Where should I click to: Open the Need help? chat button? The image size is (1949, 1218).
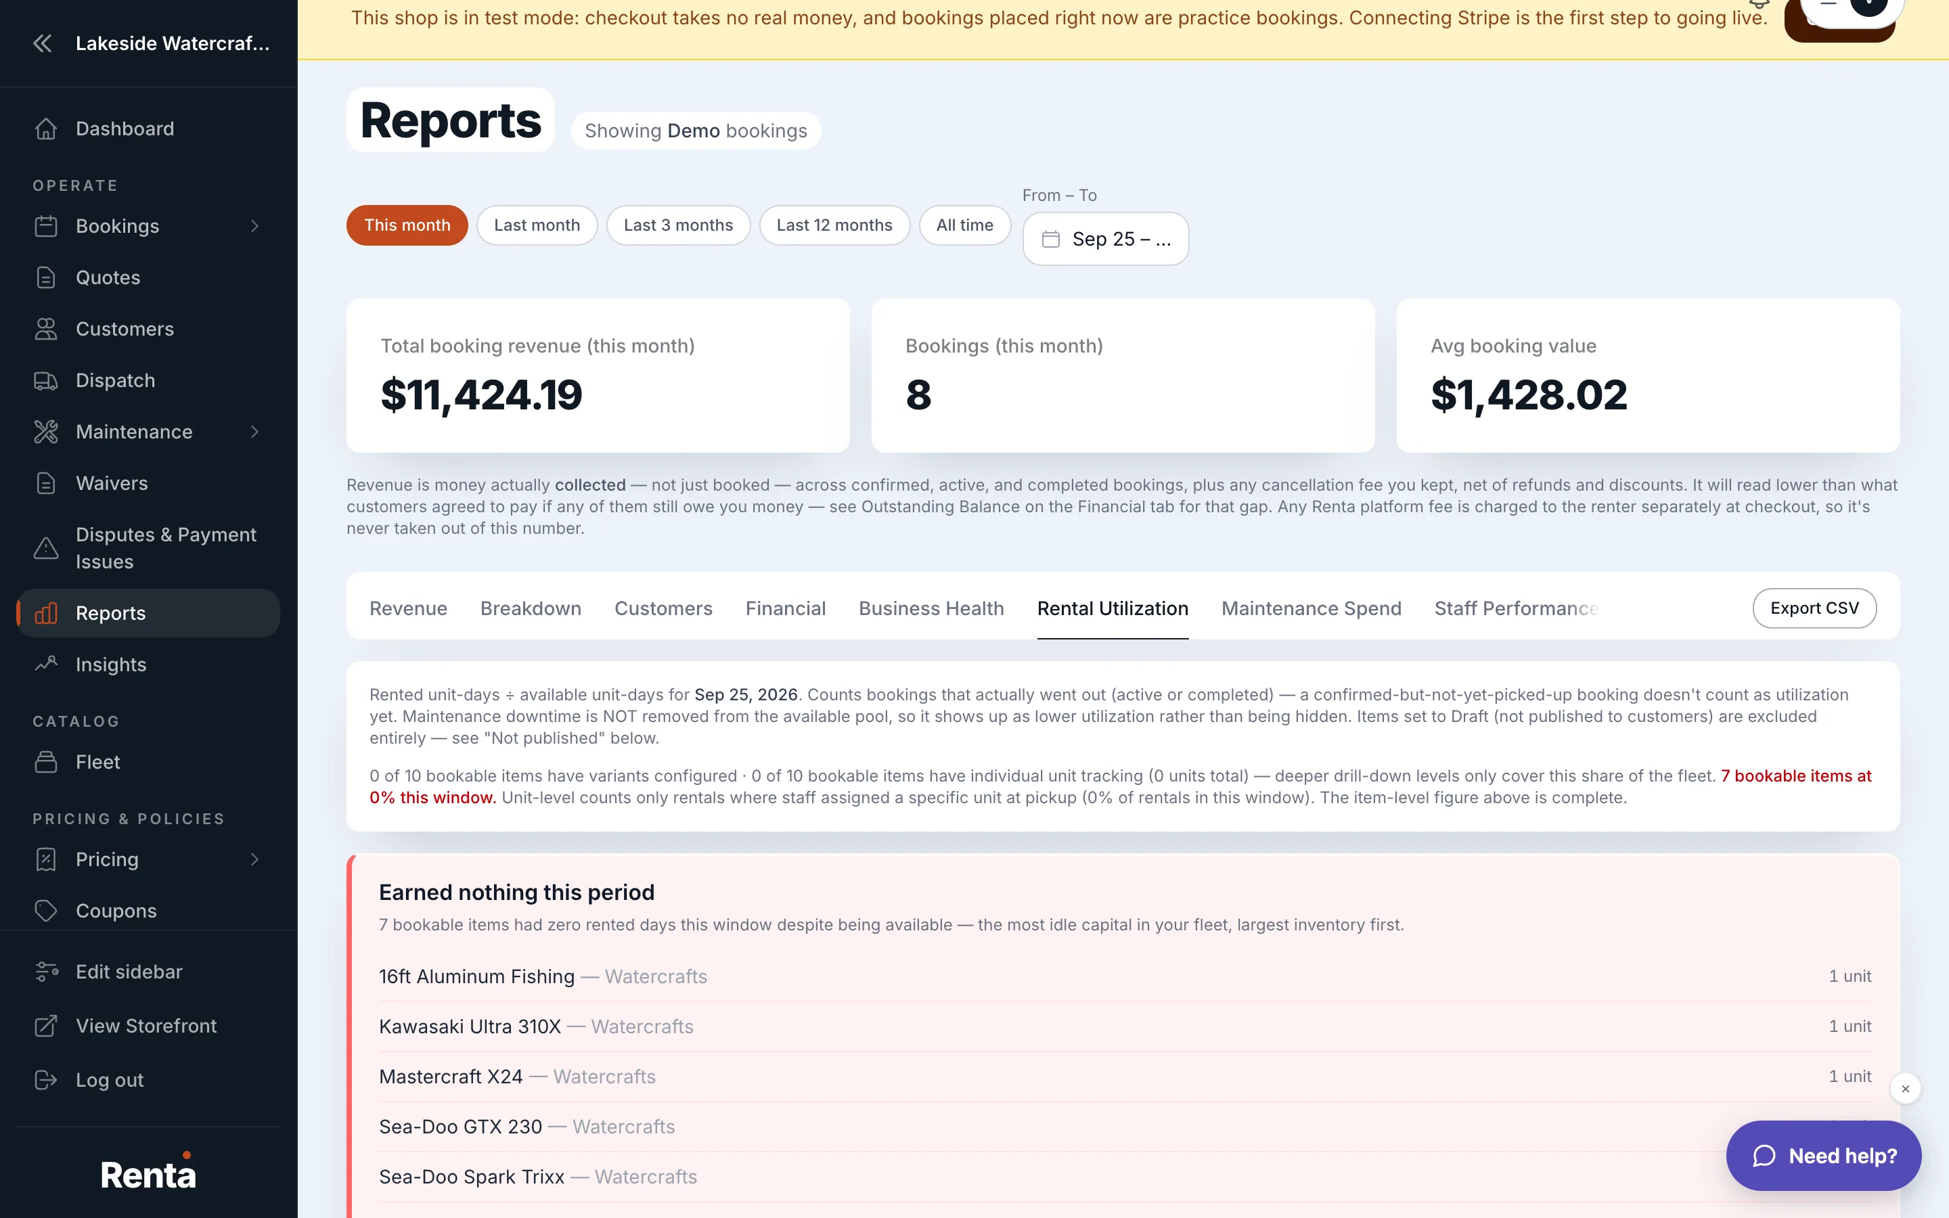[1823, 1156]
